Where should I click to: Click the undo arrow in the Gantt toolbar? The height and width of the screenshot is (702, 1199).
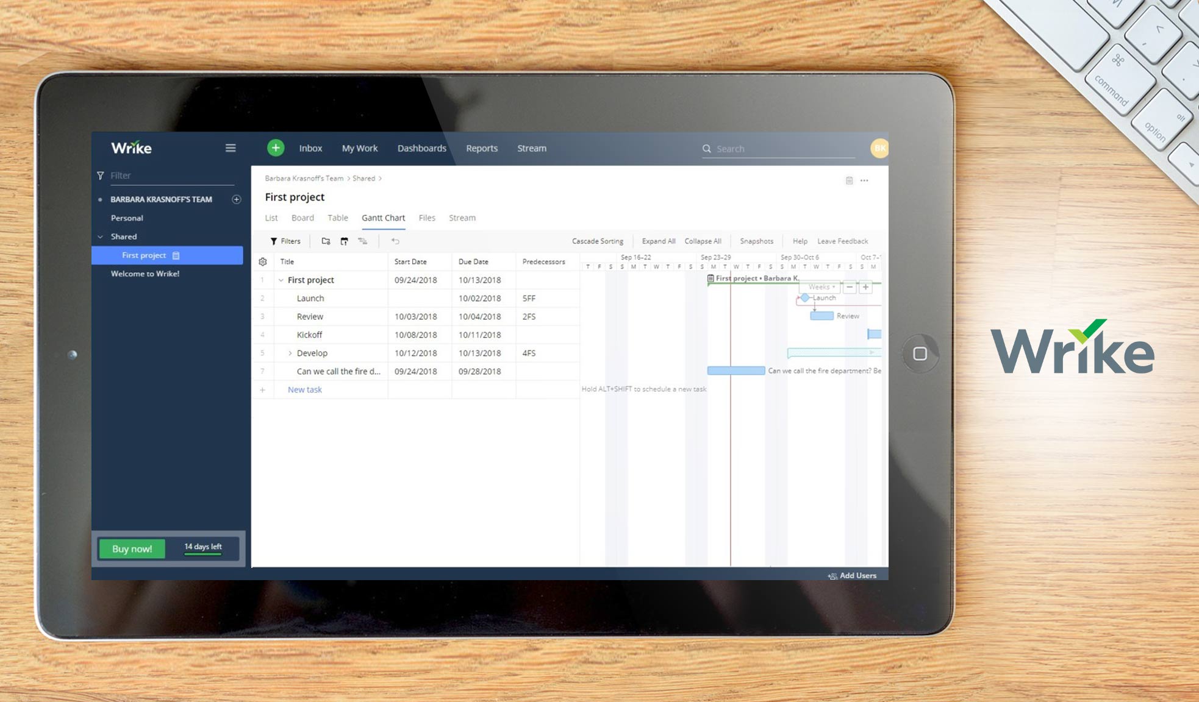tap(395, 241)
